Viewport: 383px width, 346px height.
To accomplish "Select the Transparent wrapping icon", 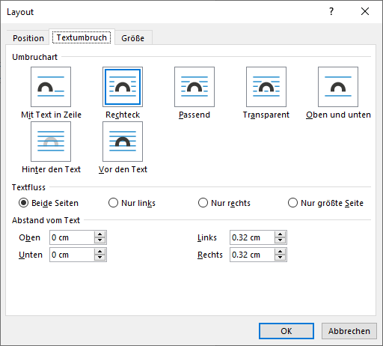I will click(266, 87).
